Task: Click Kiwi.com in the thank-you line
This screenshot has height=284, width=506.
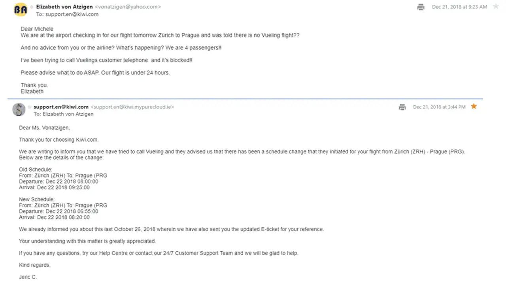Action: pos(86,140)
